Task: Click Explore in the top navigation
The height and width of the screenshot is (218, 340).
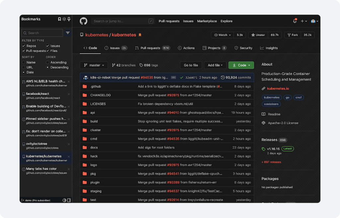Action: [x=226, y=21]
